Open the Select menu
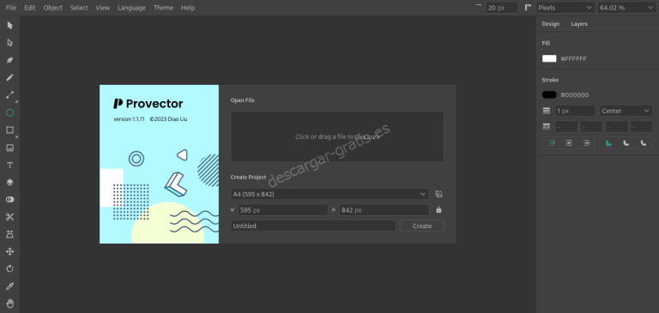This screenshot has width=659, height=313. (79, 8)
